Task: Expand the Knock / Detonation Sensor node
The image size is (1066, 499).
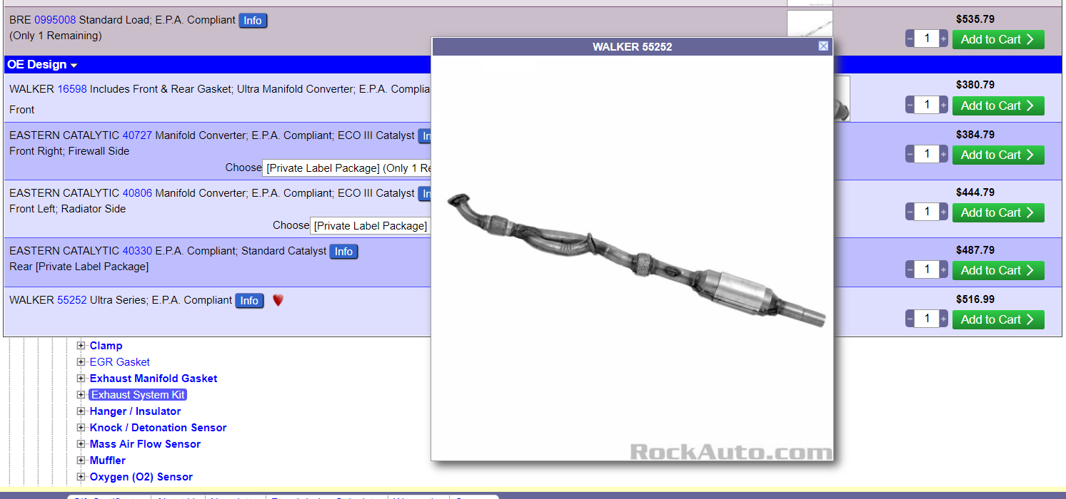Action: pos(81,428)
